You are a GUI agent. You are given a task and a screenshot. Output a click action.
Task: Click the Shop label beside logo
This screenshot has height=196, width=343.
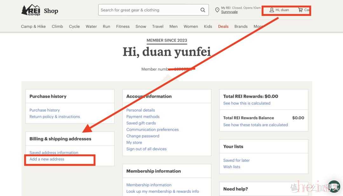click(51, 11)
